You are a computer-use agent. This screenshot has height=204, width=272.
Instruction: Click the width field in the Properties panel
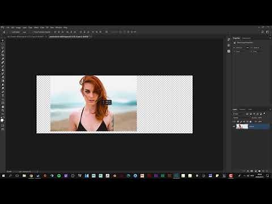(240, 48)
